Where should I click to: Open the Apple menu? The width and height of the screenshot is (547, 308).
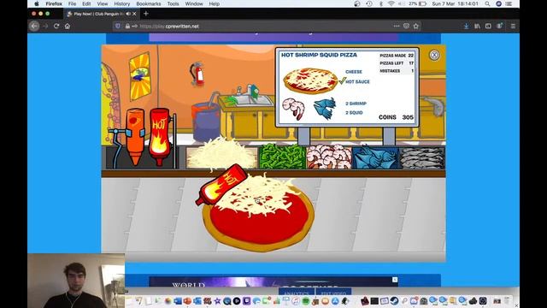(x=37, y=3)
